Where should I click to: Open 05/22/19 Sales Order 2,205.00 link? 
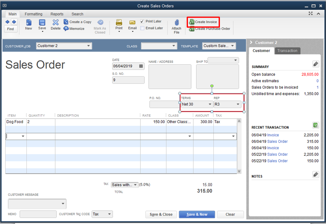[x=277, y=154]
